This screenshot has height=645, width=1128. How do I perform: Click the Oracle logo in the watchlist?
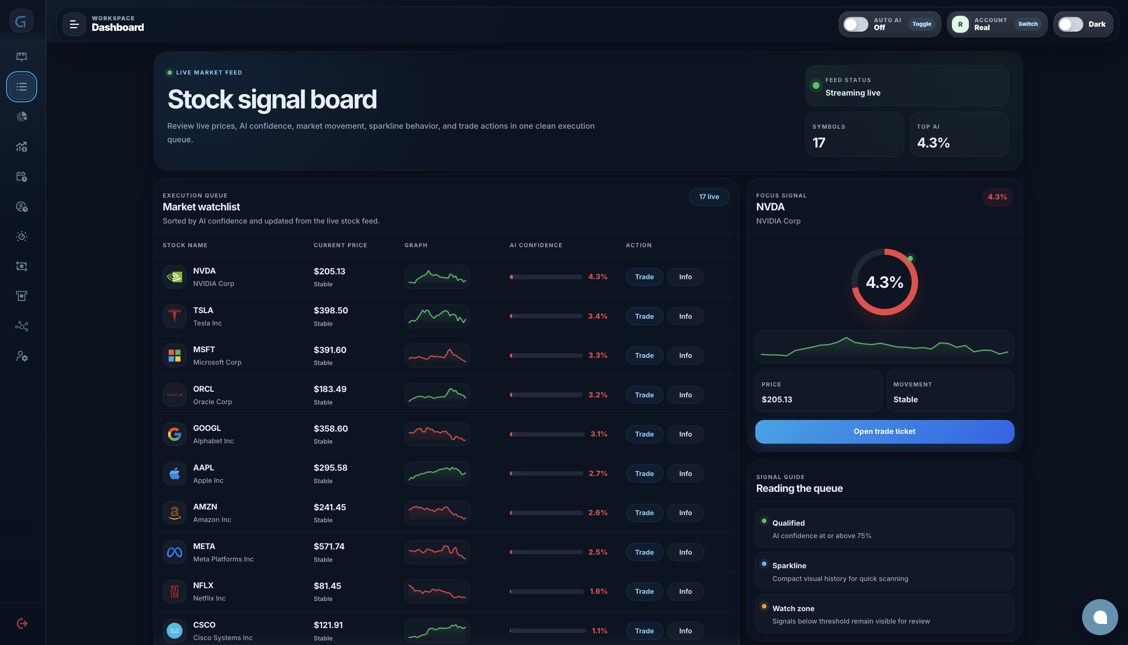click(175, 395)
